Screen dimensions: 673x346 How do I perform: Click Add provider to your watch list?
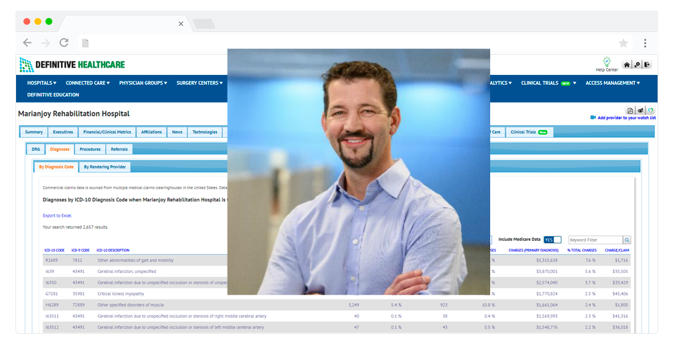click(x=626, y=118)
